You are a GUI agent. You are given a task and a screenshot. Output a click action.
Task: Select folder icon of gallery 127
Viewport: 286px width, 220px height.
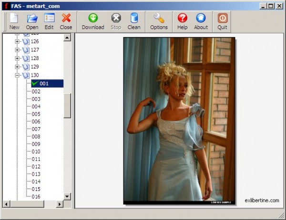tap(26, 50)
